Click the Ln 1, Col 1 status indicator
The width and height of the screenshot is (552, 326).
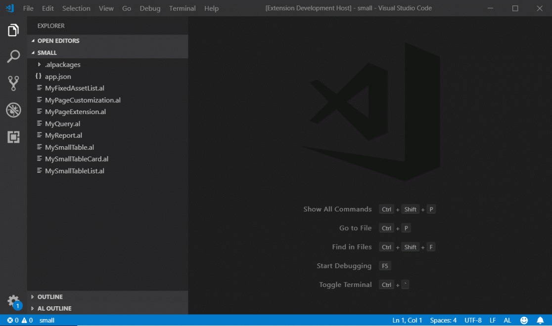click(407, 320)
